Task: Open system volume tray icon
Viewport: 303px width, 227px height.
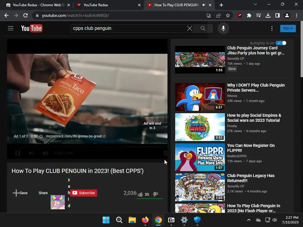Action: click(275, 220)
